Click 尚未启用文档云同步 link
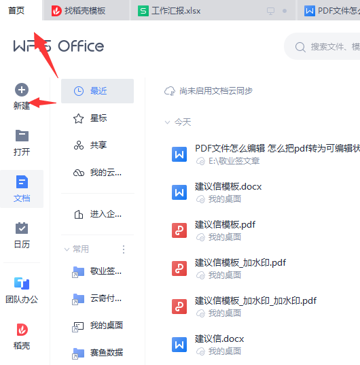 pos(216,91)
